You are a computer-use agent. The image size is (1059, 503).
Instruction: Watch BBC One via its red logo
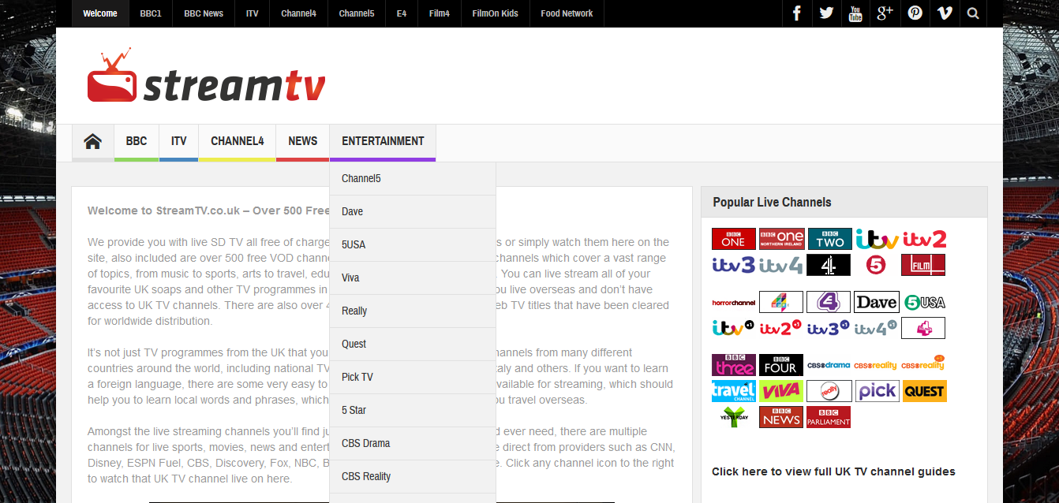[x=734, y=239]
